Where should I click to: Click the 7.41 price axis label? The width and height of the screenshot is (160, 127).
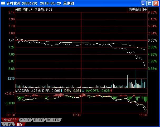pos(11,40)
